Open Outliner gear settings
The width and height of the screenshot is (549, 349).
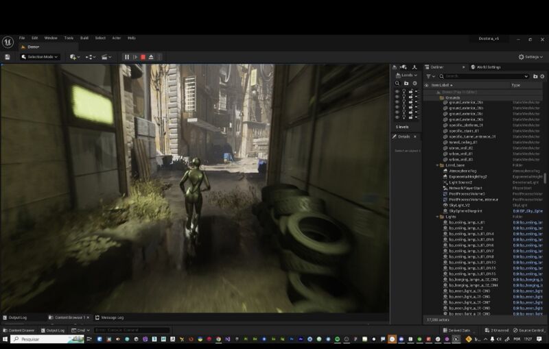[x=542, y=76]
